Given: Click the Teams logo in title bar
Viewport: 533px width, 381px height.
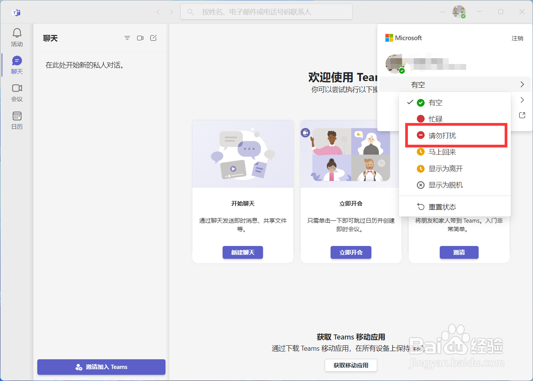Looking at the screenshot, I should click(16, 12).
